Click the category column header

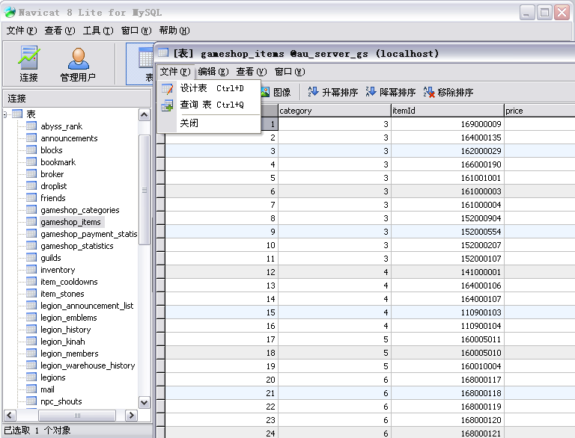click(x=333, y=111)
